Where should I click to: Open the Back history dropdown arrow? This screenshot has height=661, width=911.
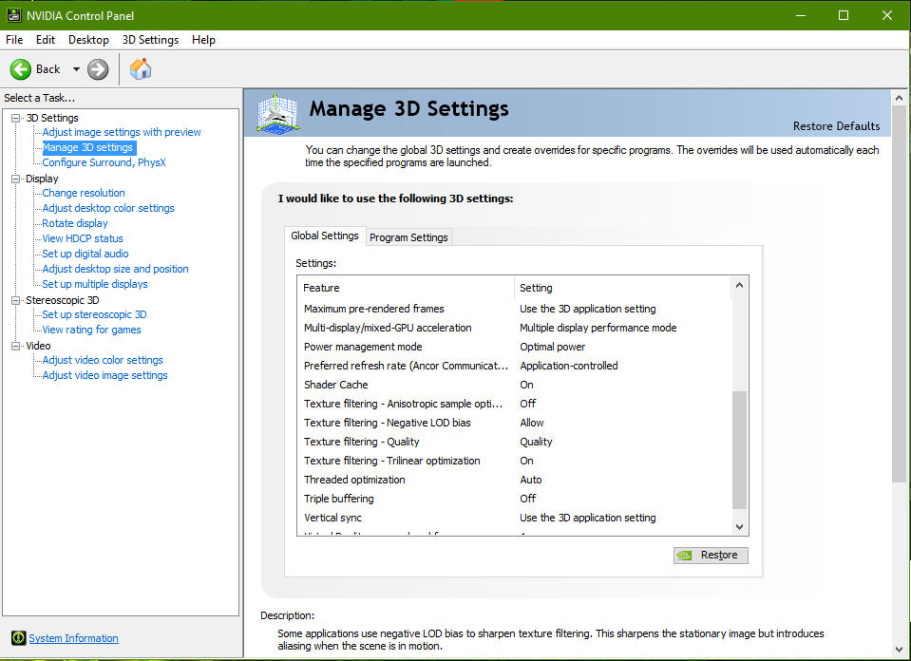coord(76,69)
